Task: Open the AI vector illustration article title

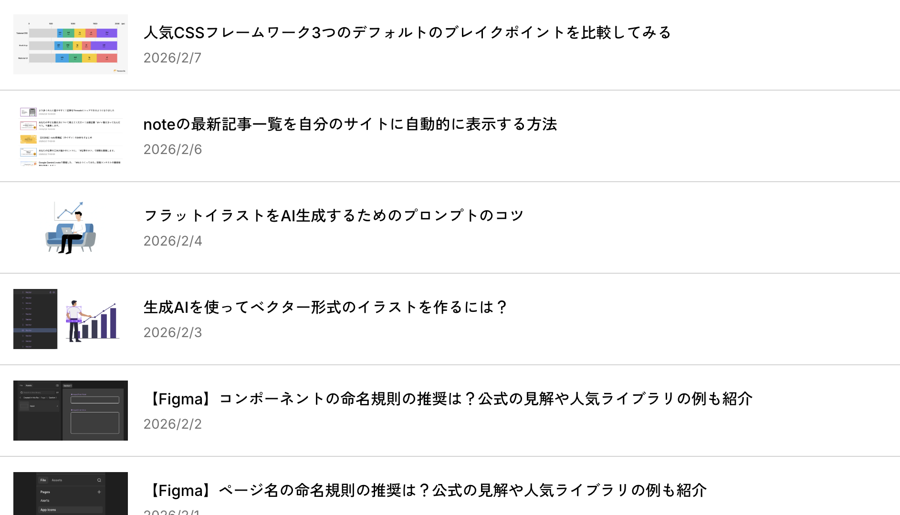Action: (x=325, y=307)
